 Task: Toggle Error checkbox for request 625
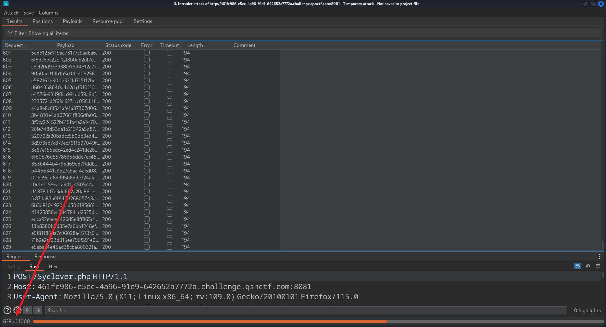147,219
